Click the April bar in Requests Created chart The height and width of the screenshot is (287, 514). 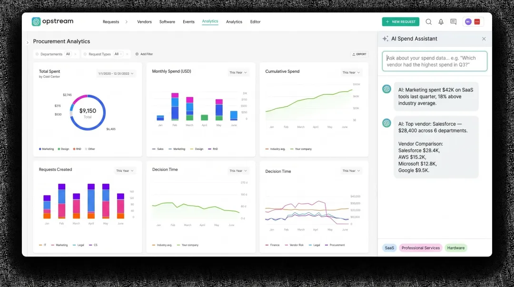[91, 201]
